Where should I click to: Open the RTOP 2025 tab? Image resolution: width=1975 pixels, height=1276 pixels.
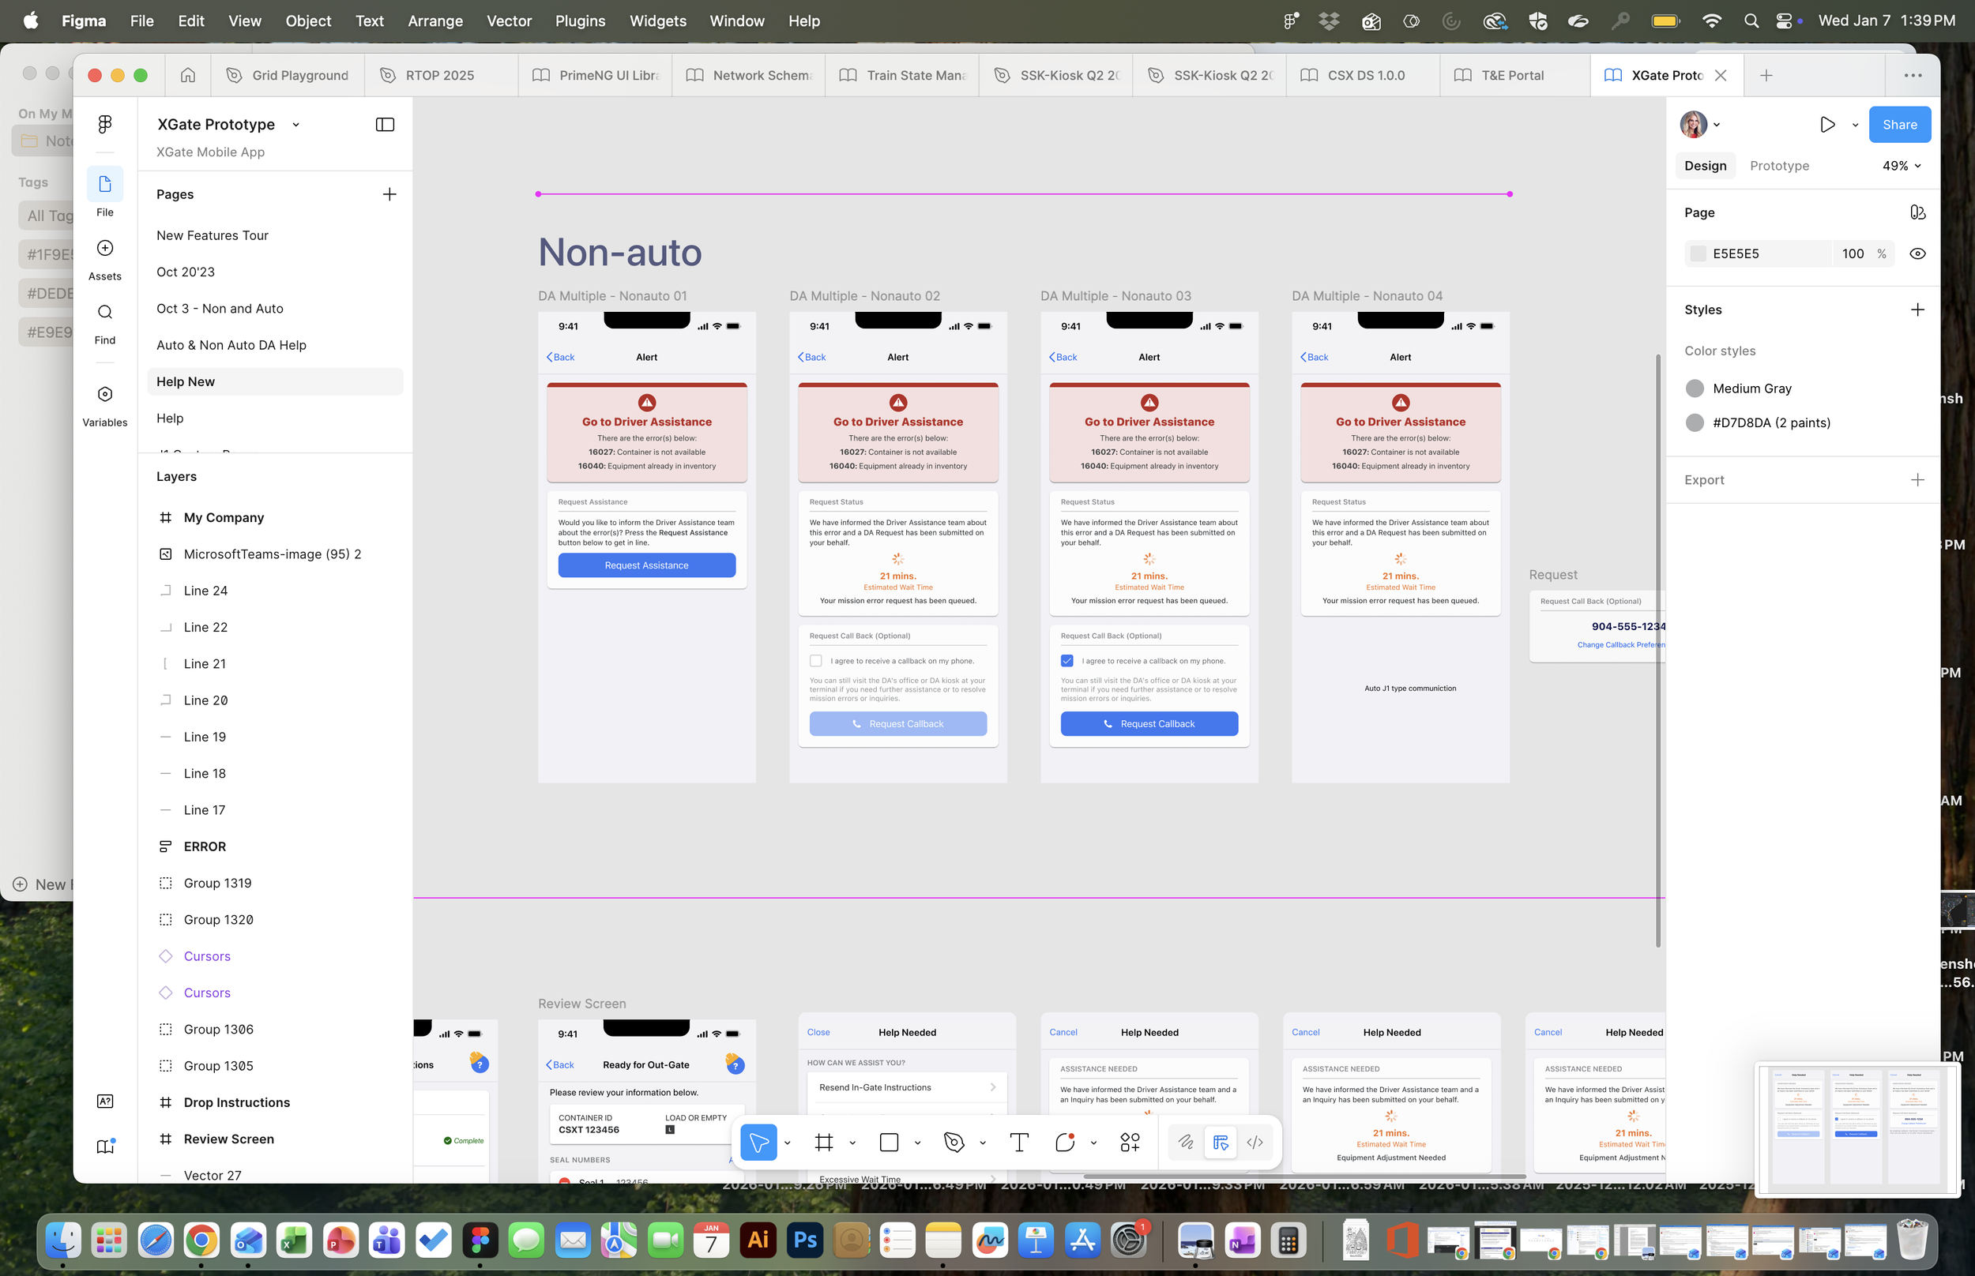coord(441,75)
